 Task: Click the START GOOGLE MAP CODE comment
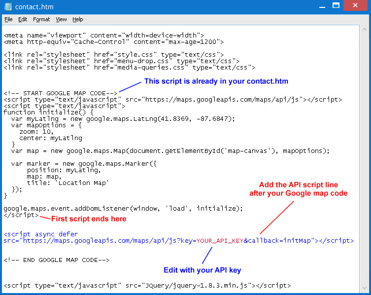61,93
